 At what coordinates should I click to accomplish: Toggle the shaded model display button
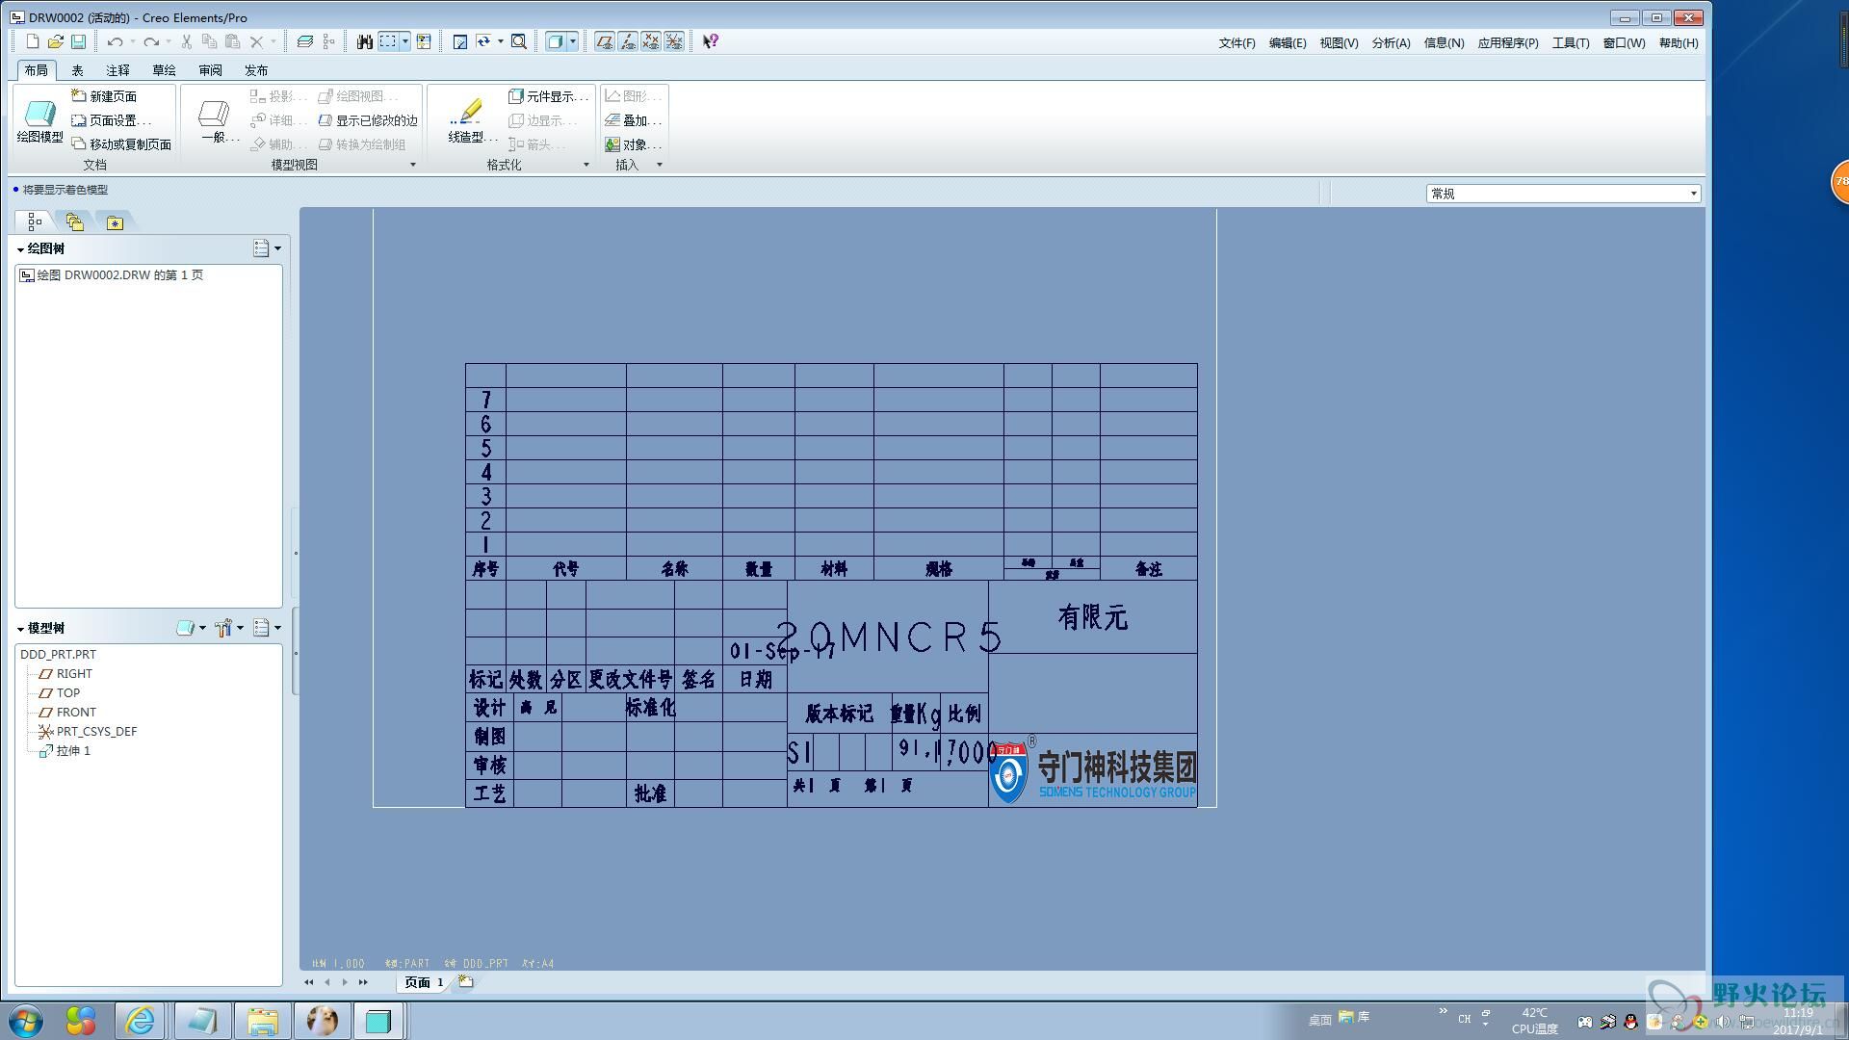point(555,41)
